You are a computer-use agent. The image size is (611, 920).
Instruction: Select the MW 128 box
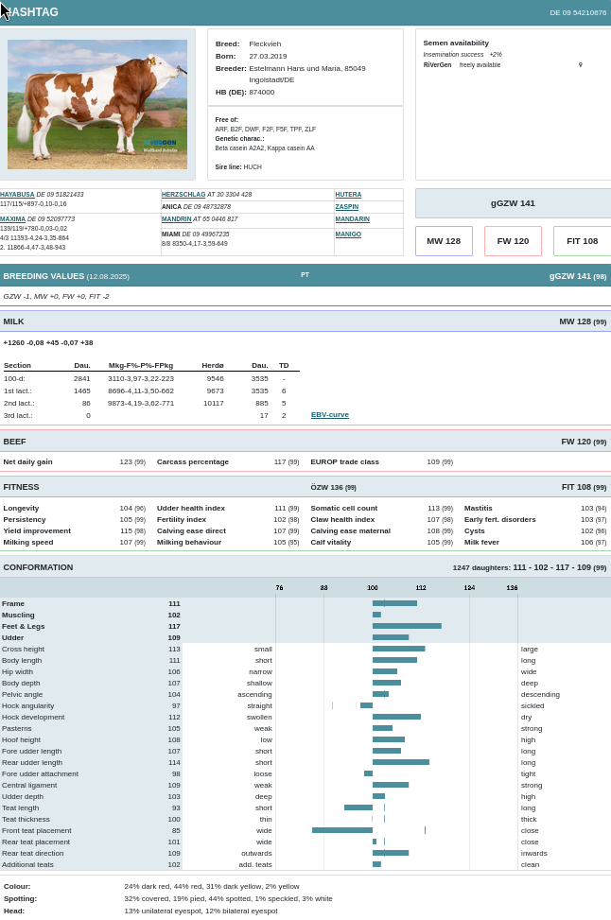[444, 241]
